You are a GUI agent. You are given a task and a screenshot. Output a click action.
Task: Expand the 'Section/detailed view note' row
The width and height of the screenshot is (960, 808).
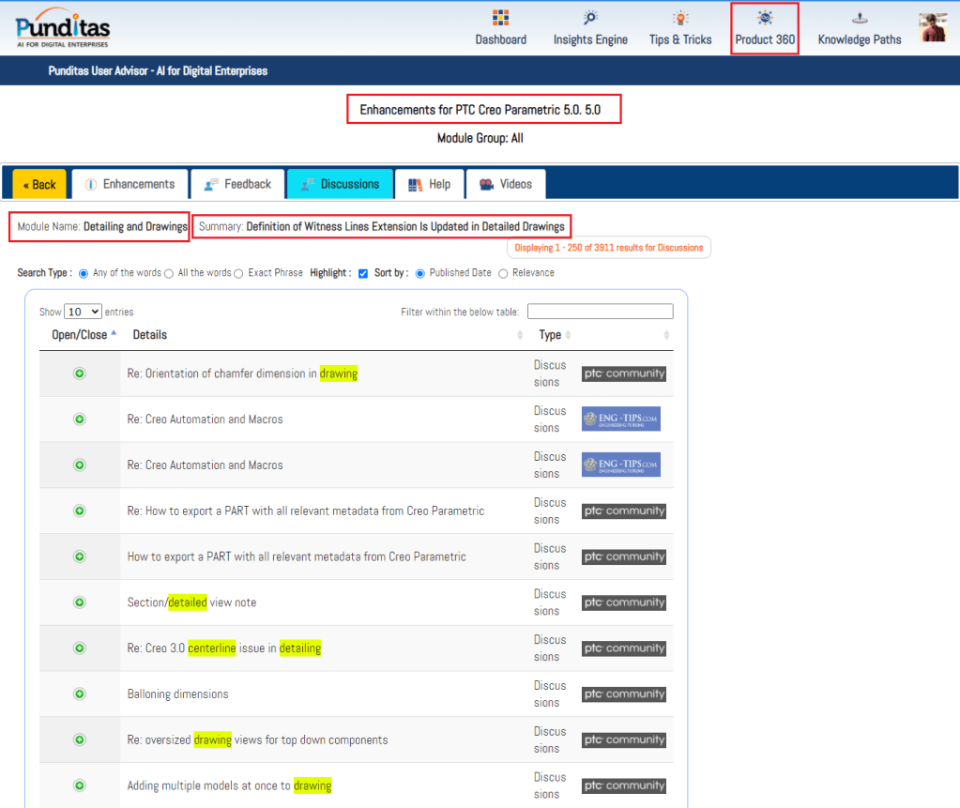tap(80, 602)
